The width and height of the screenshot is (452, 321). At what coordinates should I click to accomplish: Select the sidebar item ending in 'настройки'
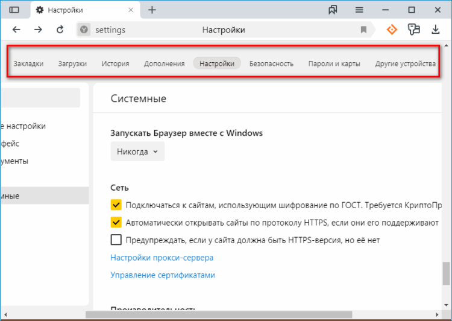click(23, 126)
